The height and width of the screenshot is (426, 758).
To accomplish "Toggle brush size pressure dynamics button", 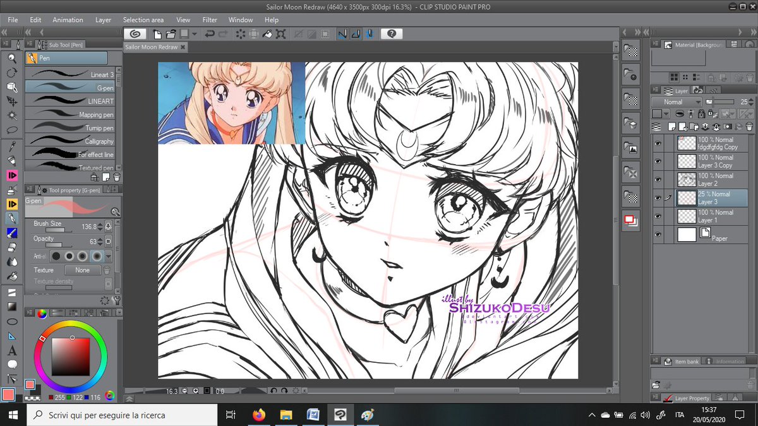I will (108, 226).
